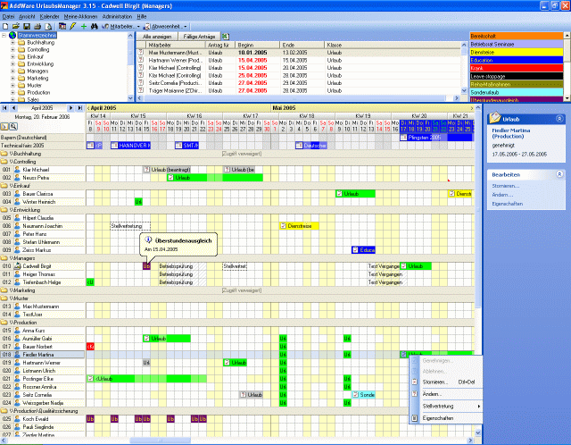Click the Education block of Zeiss Markus
Screen dimensions: 571x445
[363, 250]
